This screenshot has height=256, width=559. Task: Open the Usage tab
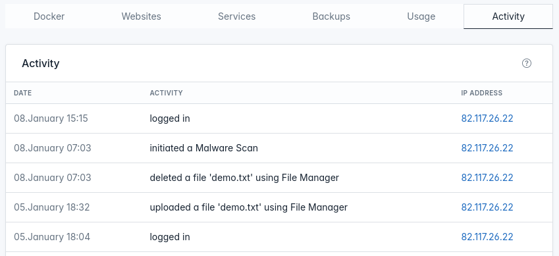421,16
